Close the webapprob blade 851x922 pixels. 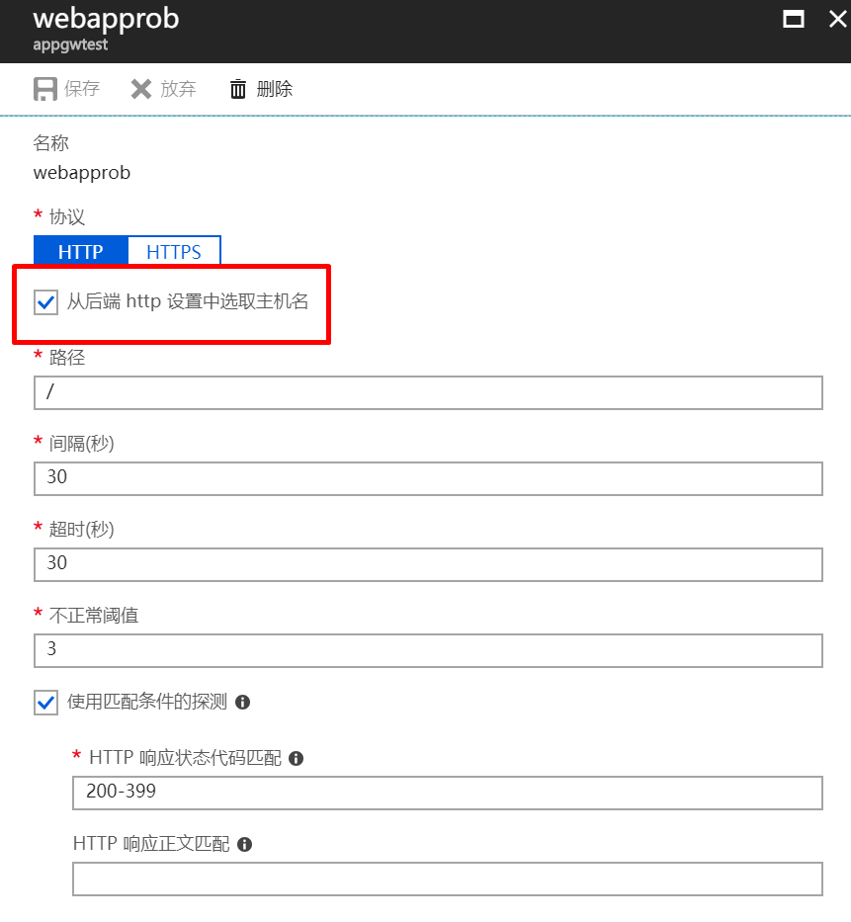pyautogui.click(x=836, y=19)
